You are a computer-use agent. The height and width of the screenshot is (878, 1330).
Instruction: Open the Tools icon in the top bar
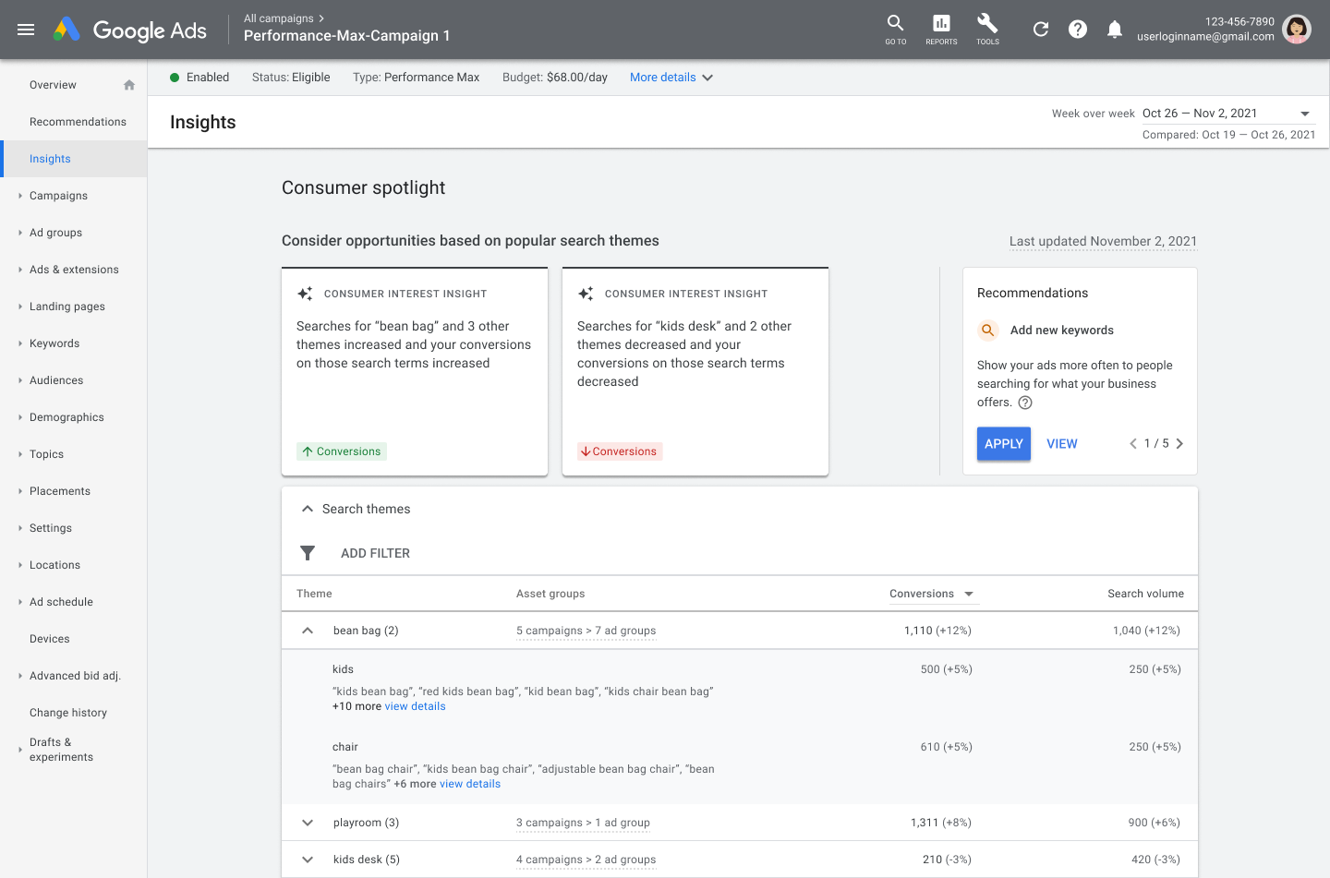click(x=987, y=29)
